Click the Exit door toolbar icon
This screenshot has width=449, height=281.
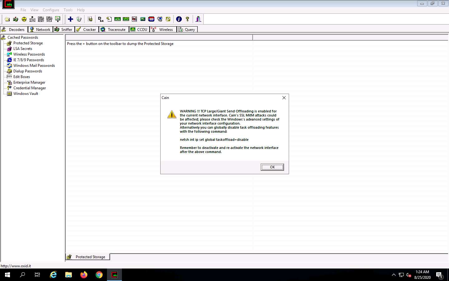point(198,19)
